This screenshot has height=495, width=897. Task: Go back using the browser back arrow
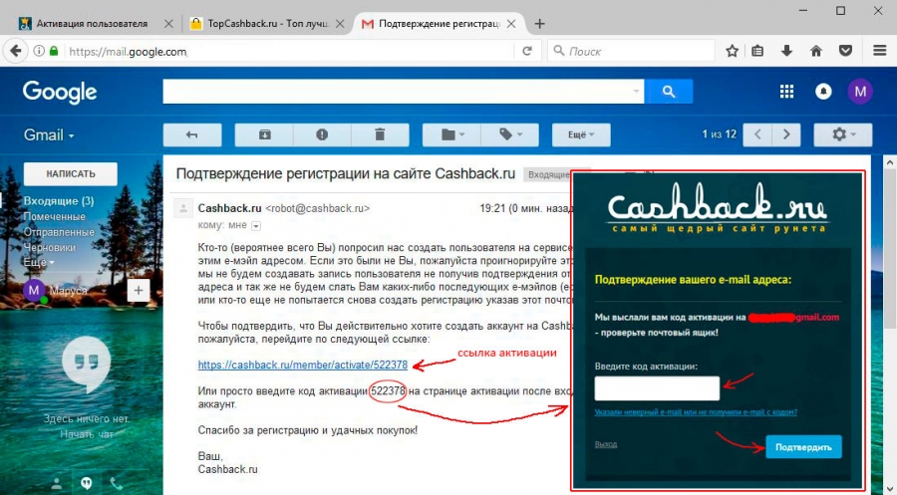pos(16,51)
